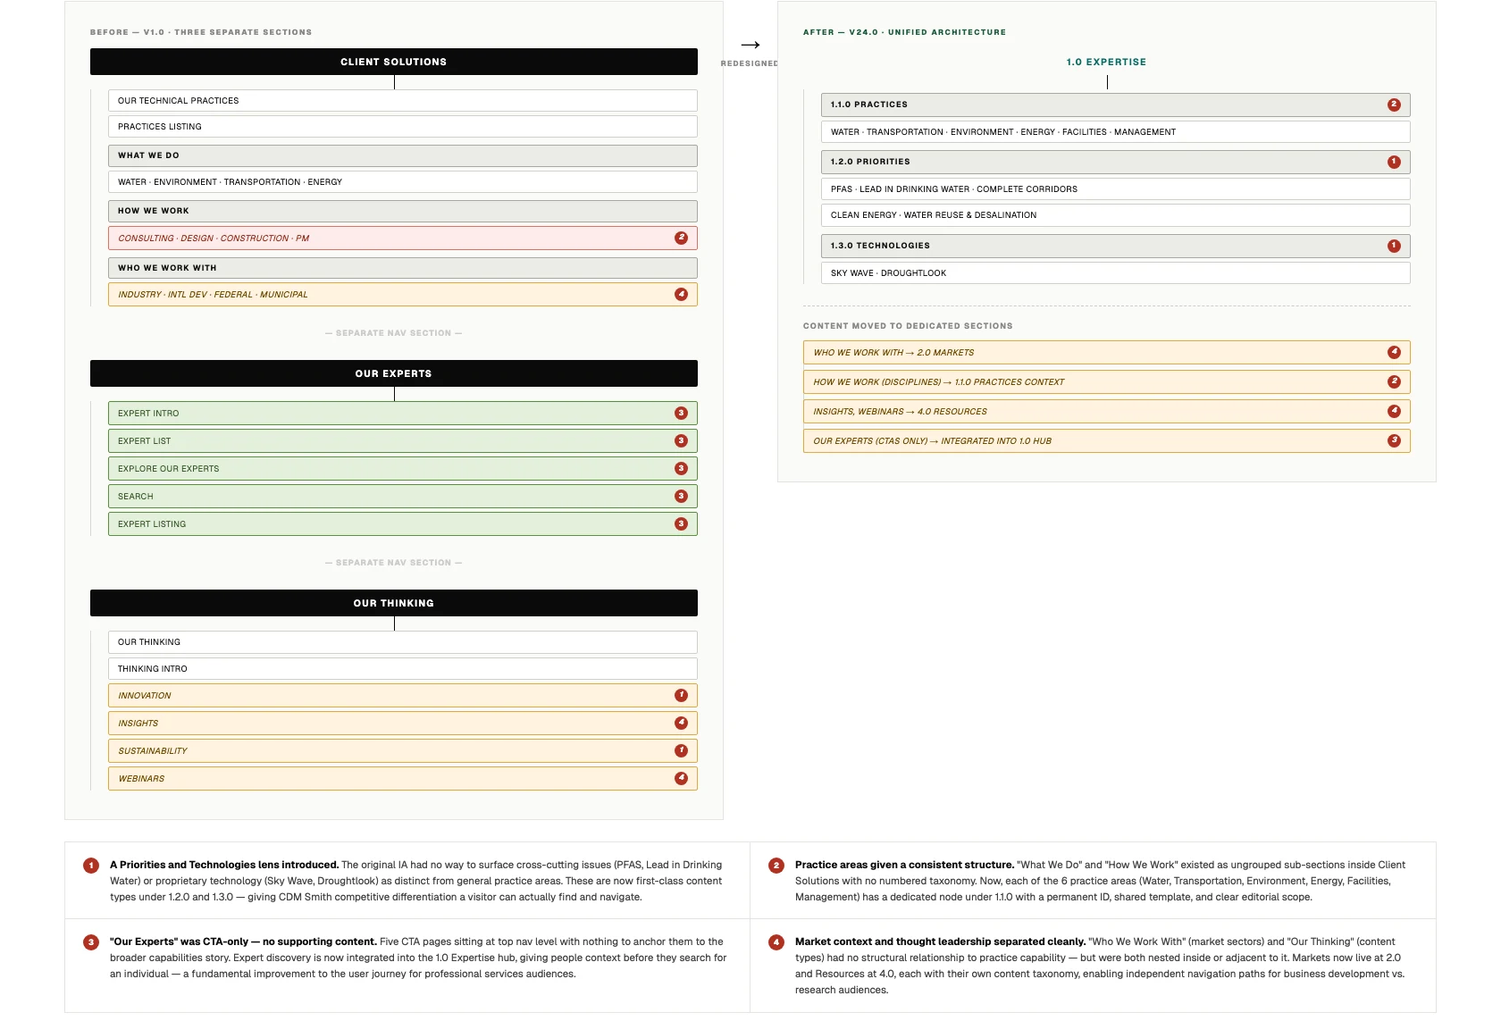Select the Thinking Intro row
The width and height of the screenshot is (1501, 1021).
[403, 668]
